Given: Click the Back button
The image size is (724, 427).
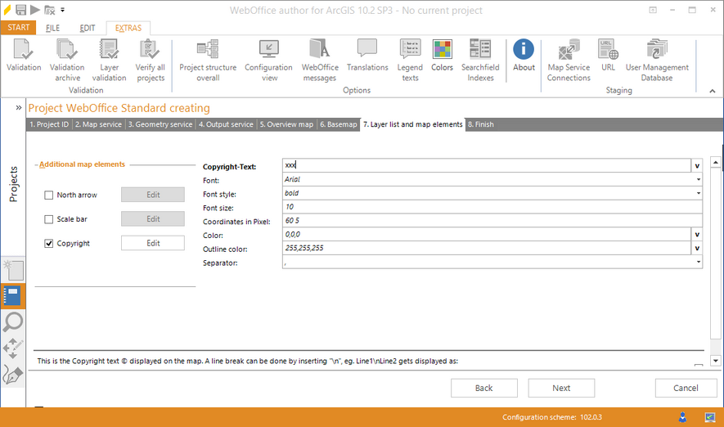Looking at the screenshot, I should (484, 389).
